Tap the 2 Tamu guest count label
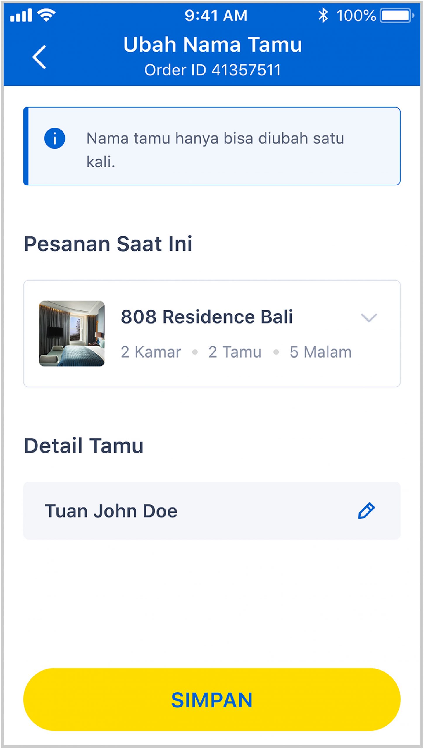Viewport: 424px width, 749px height. [235, 352]
